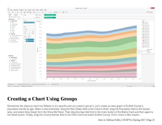Open the Help menu

[45, 10]
